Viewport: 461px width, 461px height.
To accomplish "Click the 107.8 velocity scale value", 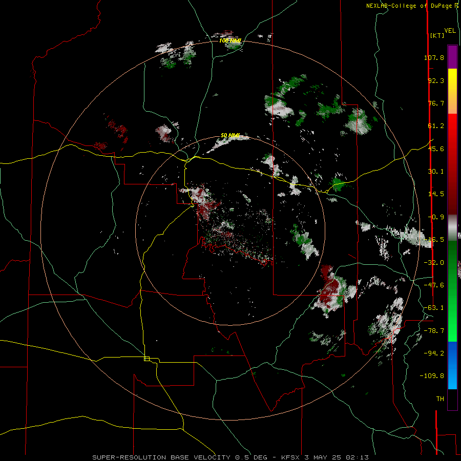I will coord(434,57).
